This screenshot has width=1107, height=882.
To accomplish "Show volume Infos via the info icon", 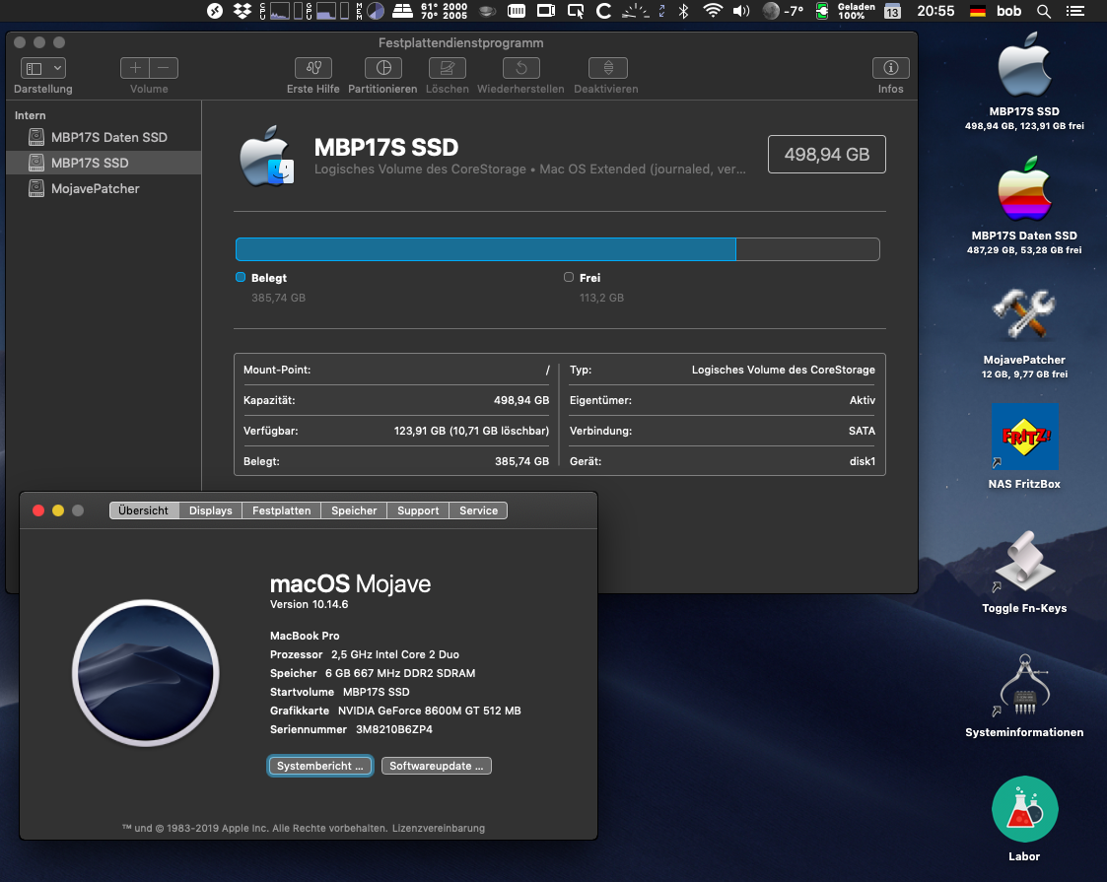I will pyautogui.click(x=891, y=68).
